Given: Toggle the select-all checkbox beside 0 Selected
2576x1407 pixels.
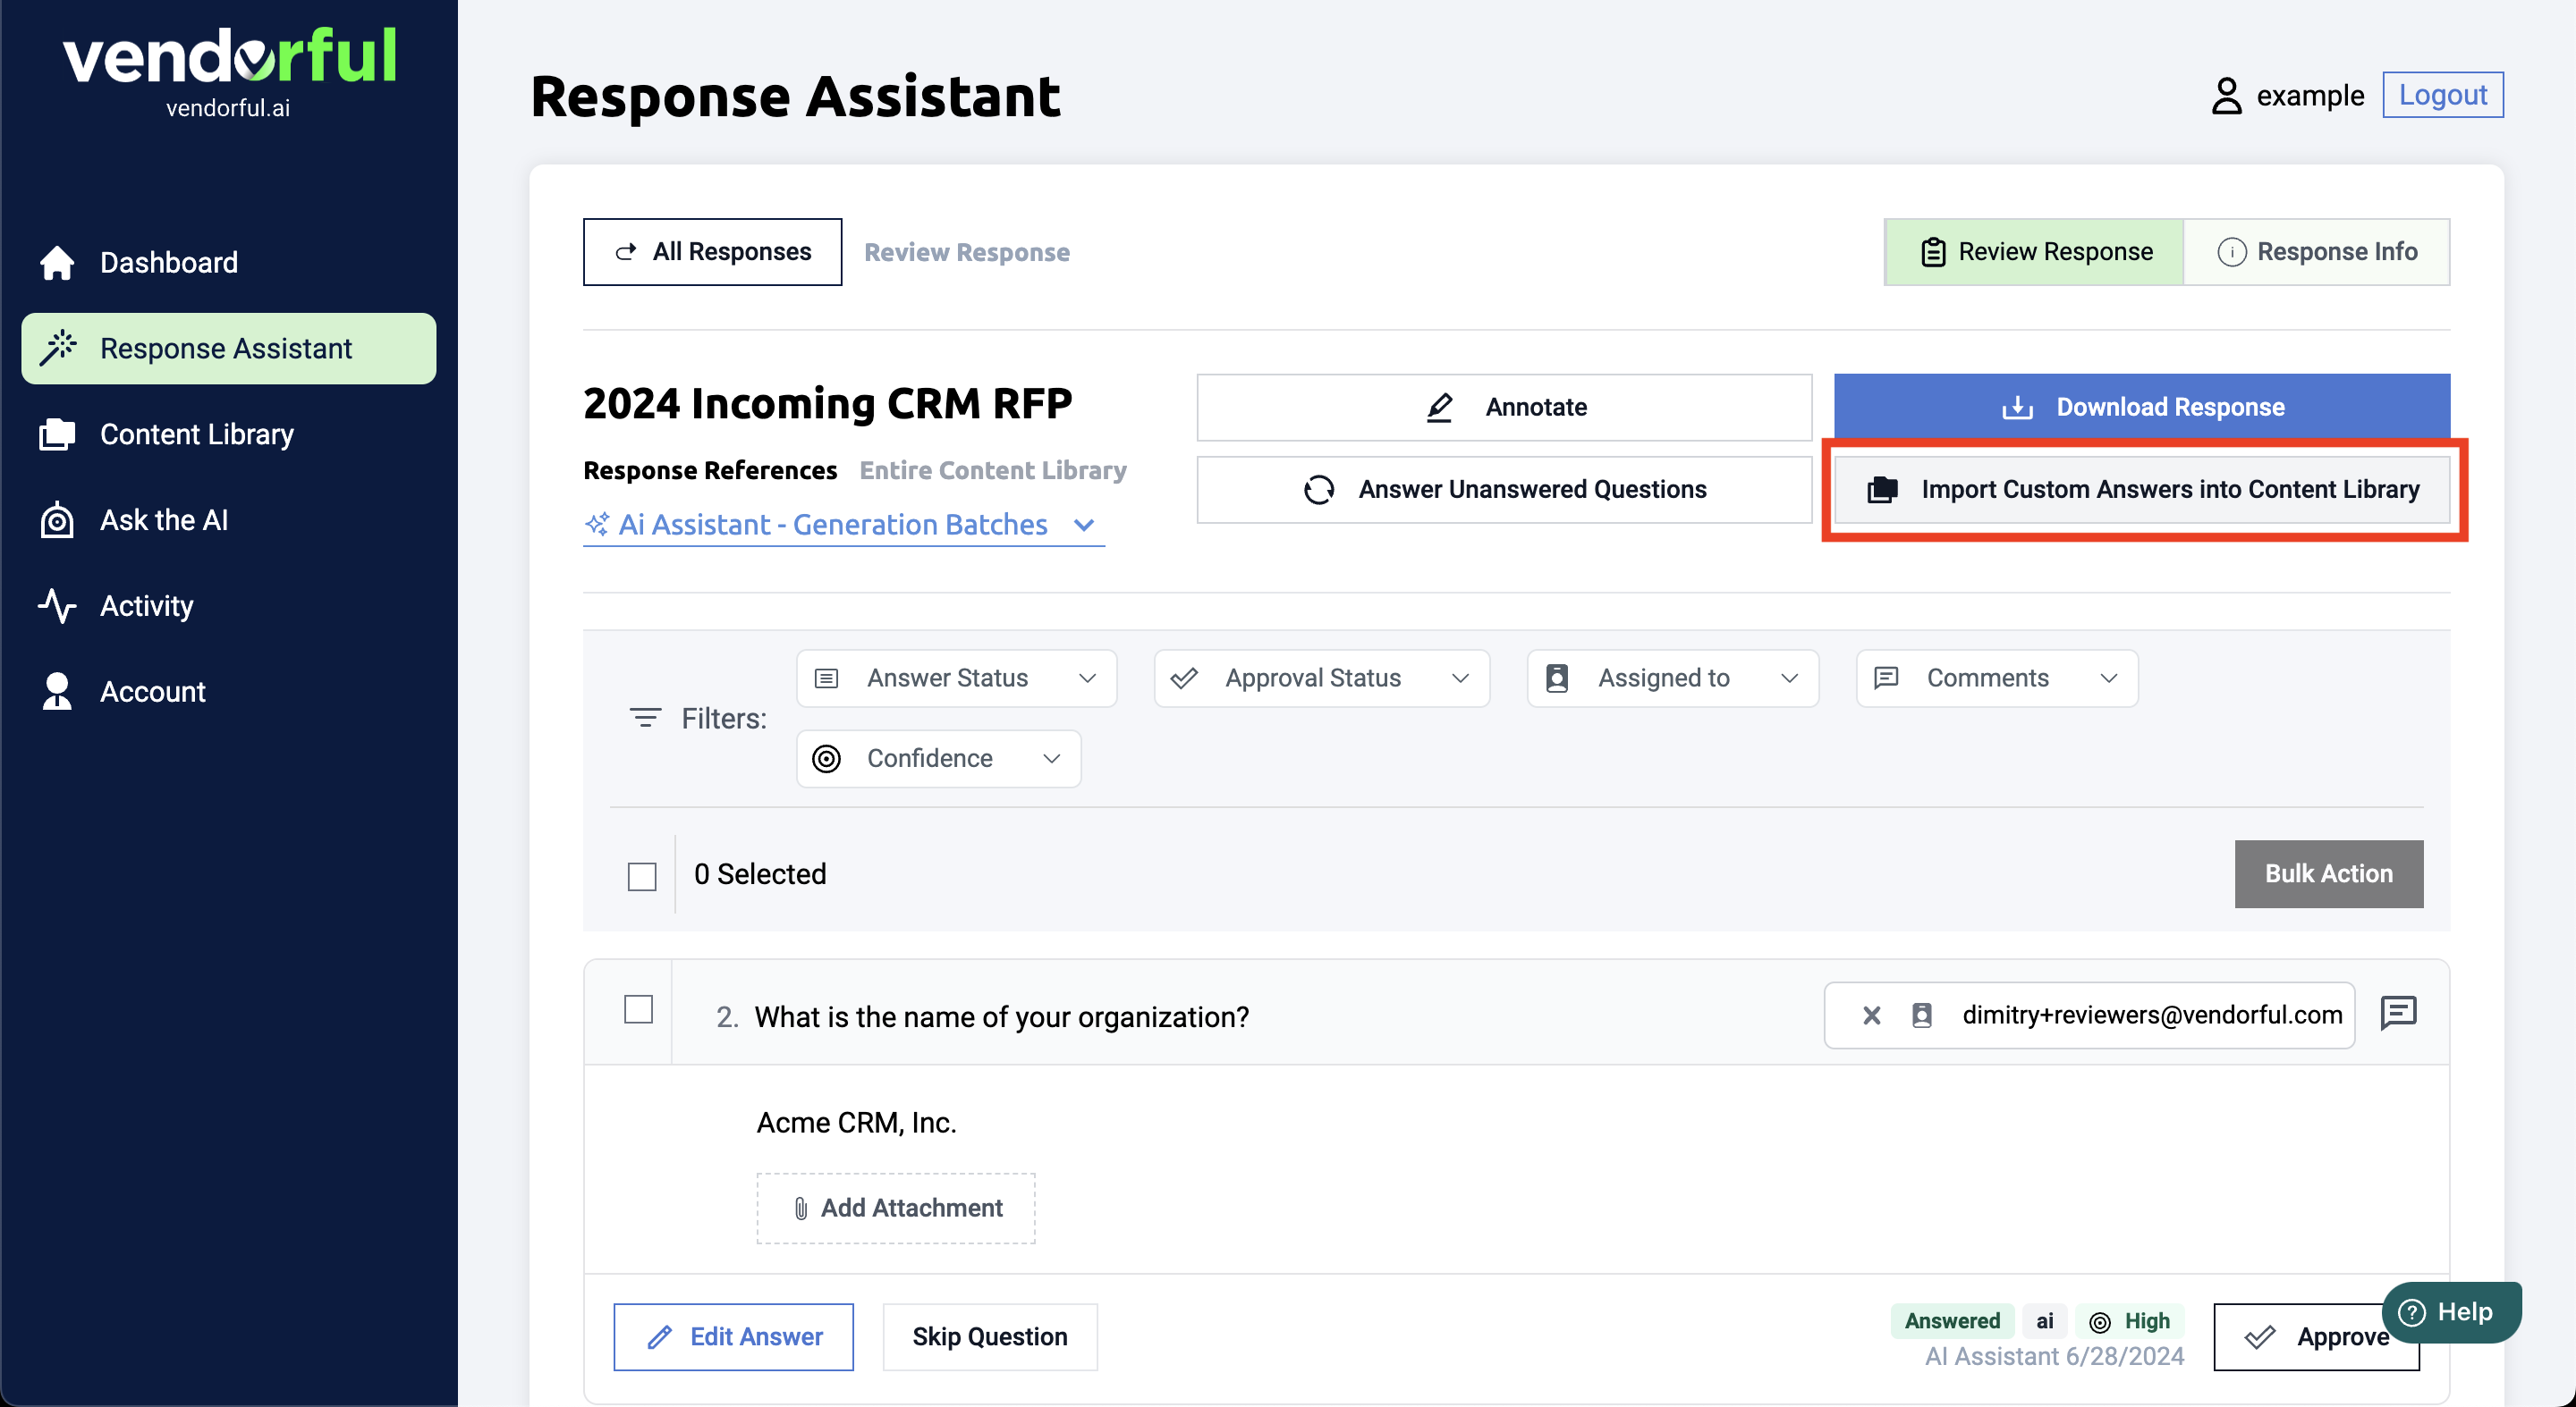Looking at the screenshot, I should pyautogui.click(x=641, y=876).
